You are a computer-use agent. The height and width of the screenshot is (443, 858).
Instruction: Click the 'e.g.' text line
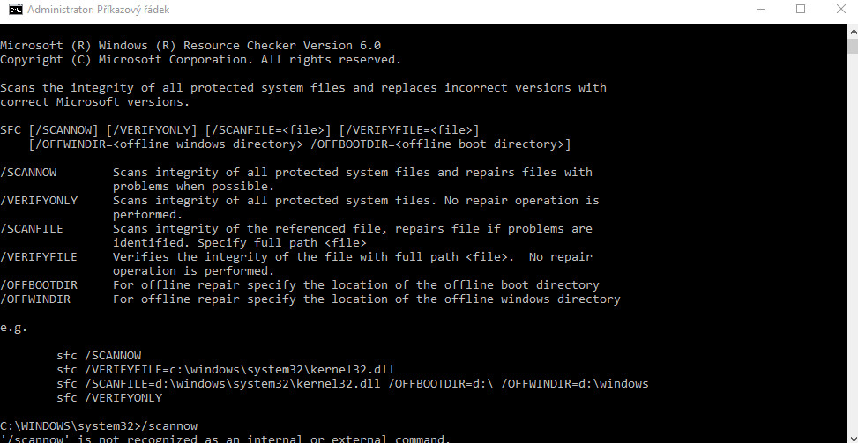14,328
